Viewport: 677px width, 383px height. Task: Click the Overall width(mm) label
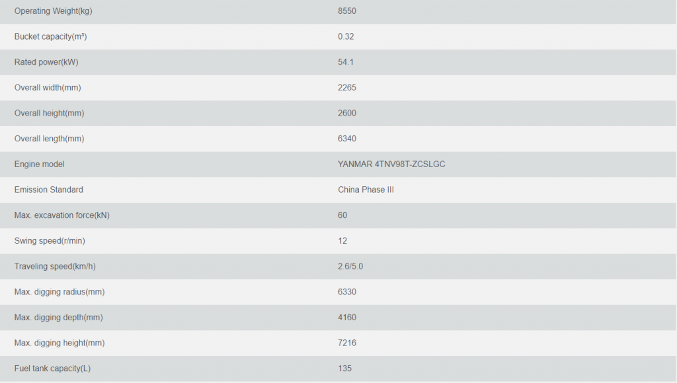click(x=48, y=88)
